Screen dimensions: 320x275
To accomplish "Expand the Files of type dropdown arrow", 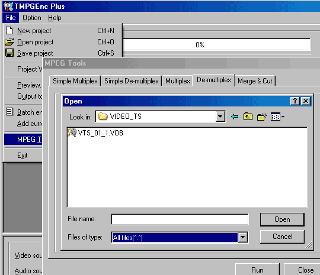I will click(242, 237).
